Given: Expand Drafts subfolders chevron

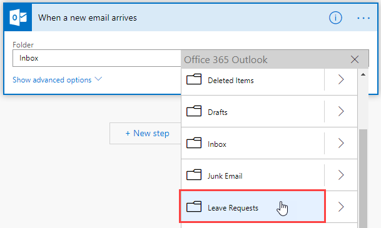Looking at the screenshot, I should click(x=341, y=111).
